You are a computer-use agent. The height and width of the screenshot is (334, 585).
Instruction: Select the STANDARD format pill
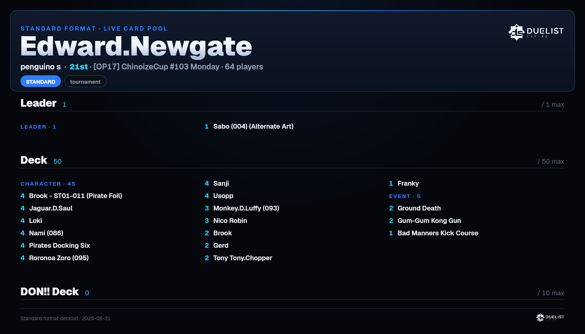coord(41,81)
